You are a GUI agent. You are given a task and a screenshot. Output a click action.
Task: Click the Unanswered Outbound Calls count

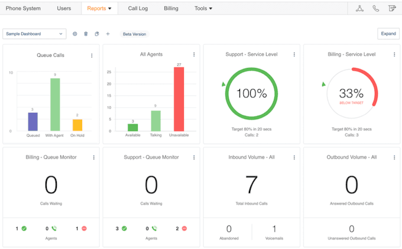pyautogui.click(x=352, y=229)
